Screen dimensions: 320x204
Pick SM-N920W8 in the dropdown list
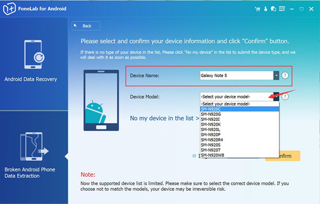tap(239, 155)
